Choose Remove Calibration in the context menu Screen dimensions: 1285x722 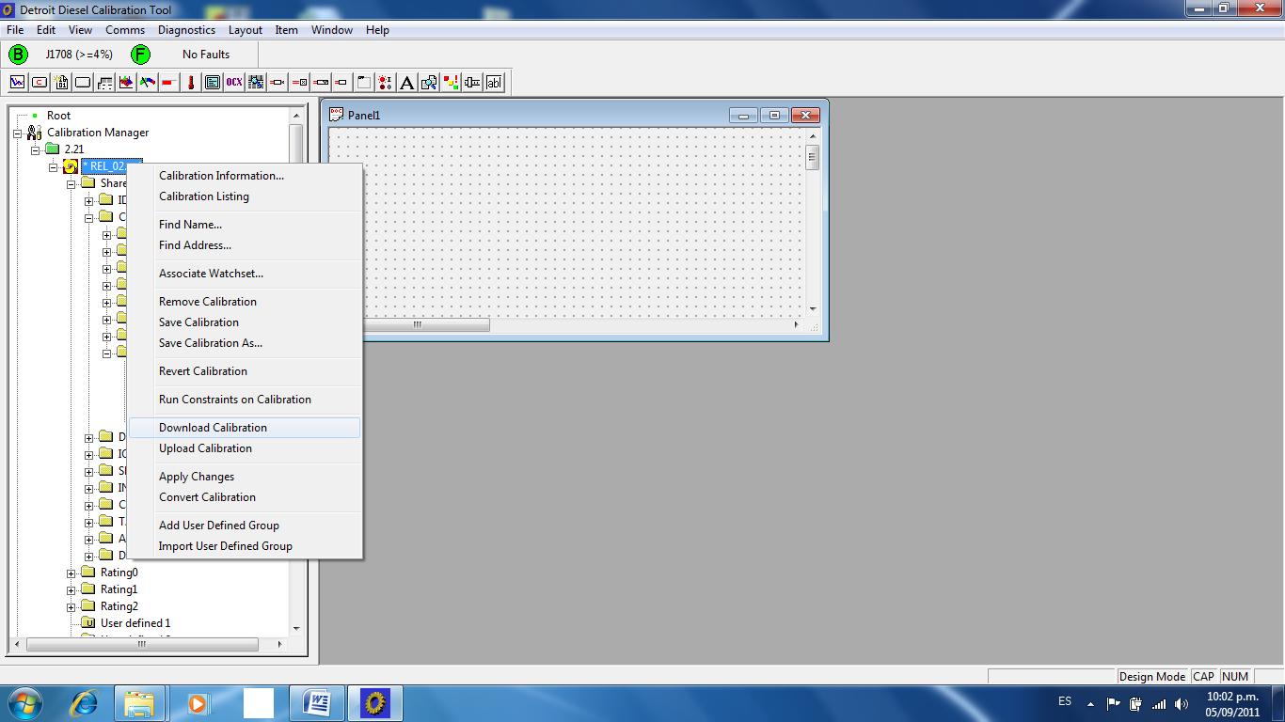click(x=245, y=302)
